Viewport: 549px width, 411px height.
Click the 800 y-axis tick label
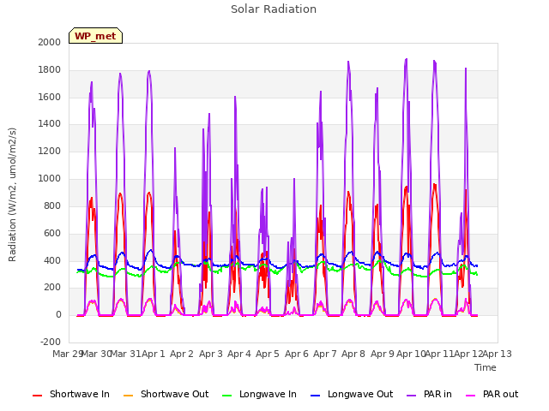(x=52, y=205)
